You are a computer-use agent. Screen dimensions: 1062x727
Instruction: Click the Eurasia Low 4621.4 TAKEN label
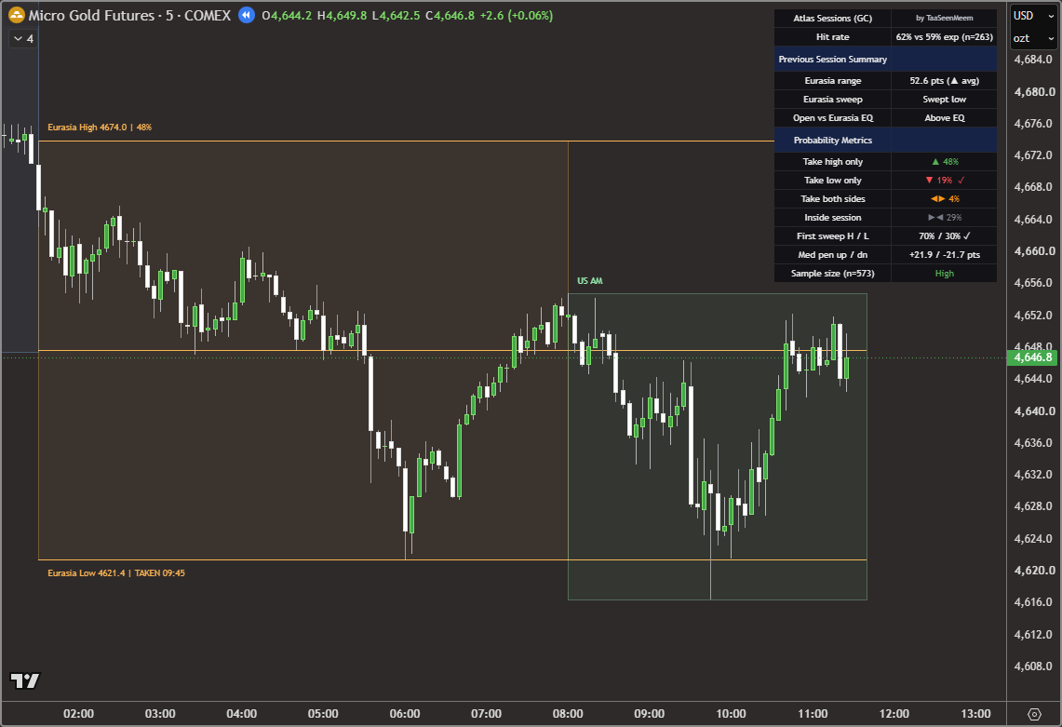[115, 573]
